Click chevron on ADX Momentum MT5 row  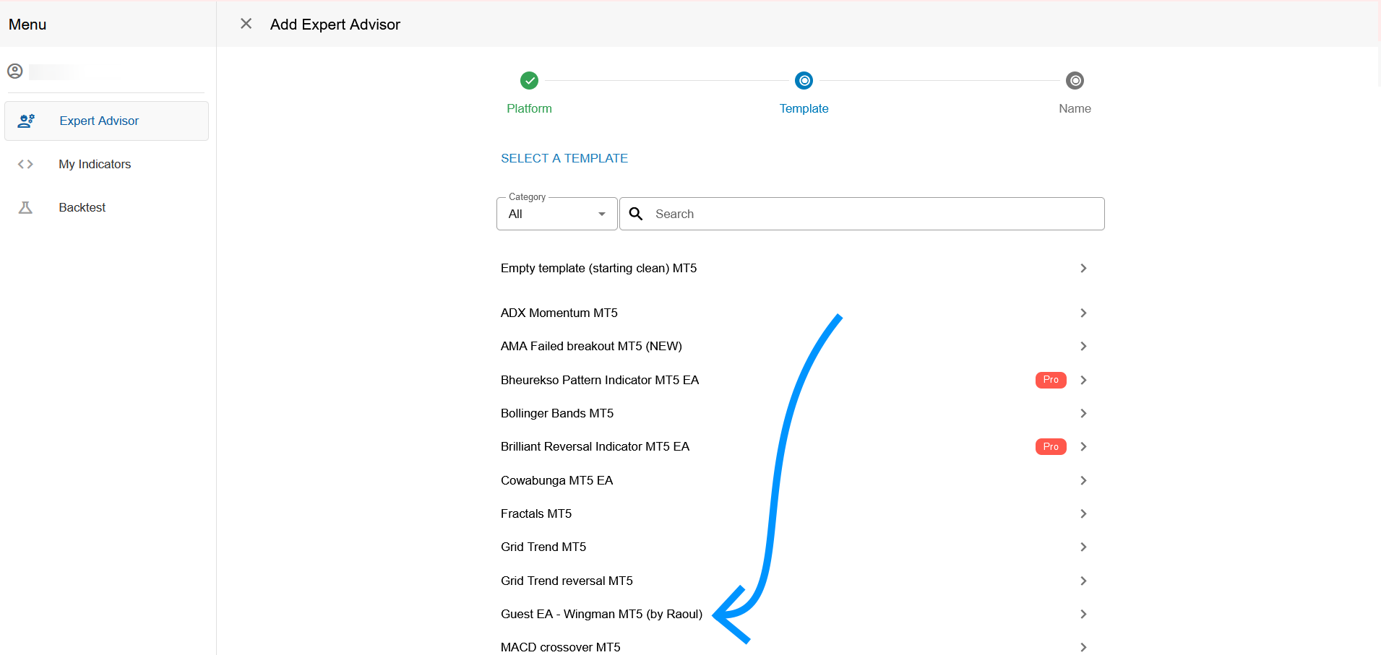[1083, 313]
